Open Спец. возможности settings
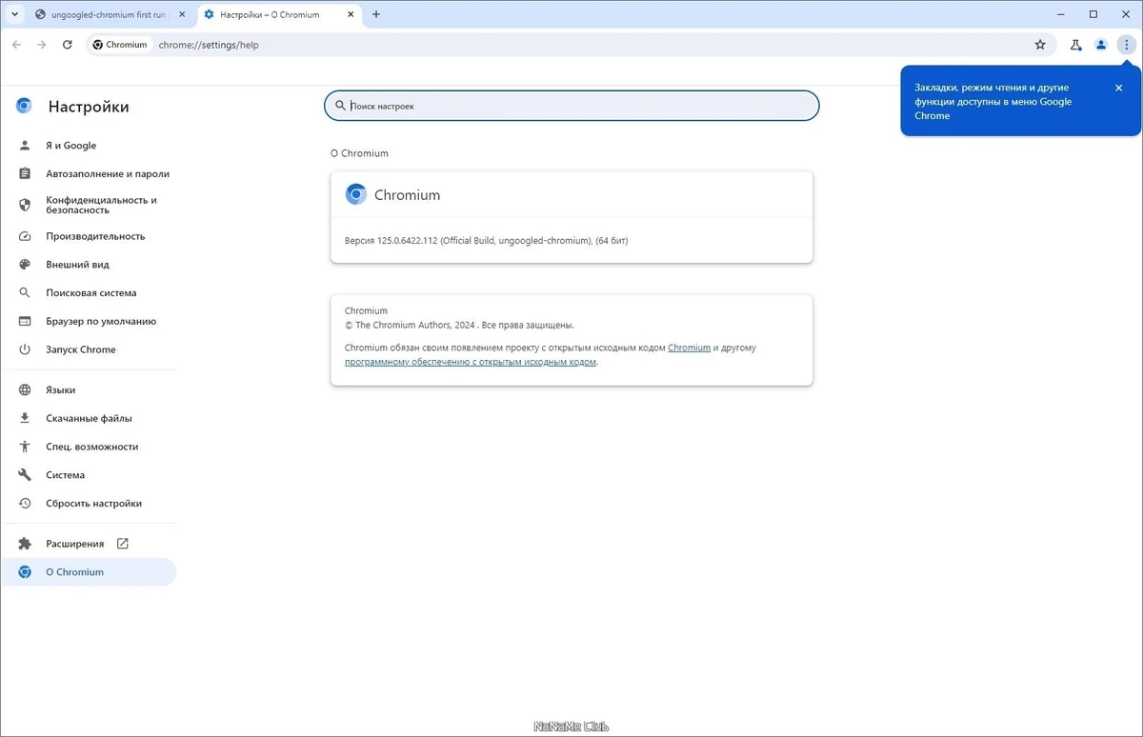Viewport: 1143px width, 737px height. click(89, 447)
